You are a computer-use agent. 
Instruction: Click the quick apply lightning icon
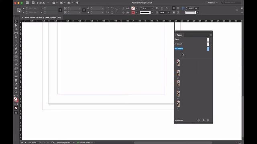click(x=237, y=10)
